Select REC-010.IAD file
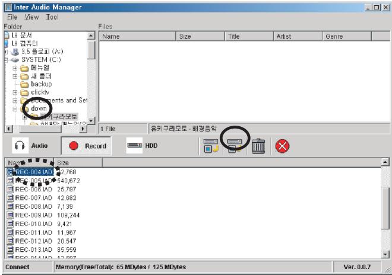Screen dimensions: 392x275 click(34, 224)
